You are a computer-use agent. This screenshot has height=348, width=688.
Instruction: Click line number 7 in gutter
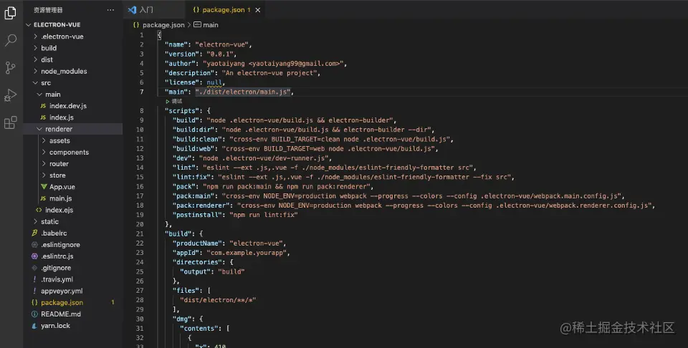142,92
